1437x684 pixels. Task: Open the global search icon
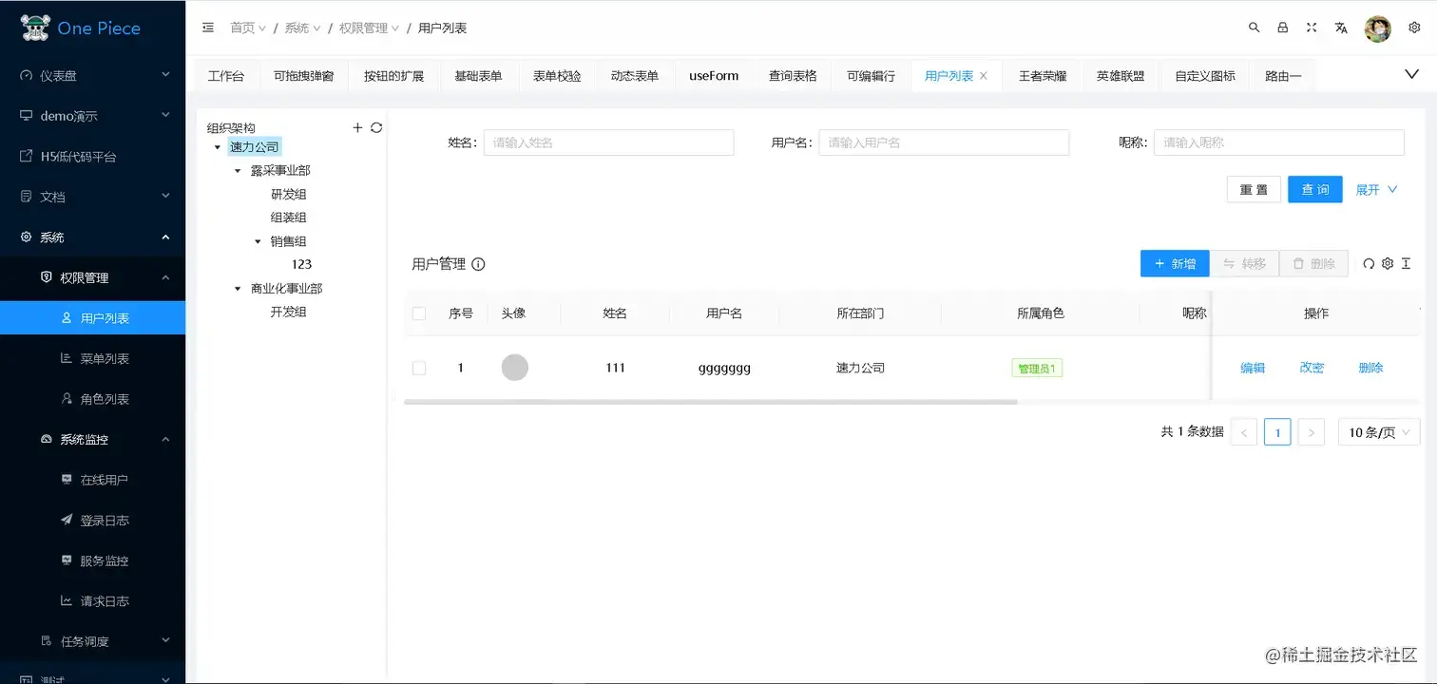[1254, 28]
